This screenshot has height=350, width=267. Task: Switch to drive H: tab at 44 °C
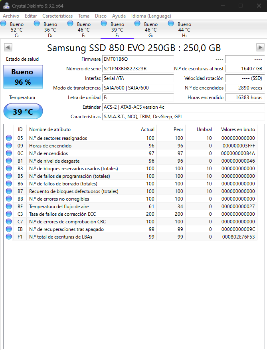point(184,30)
